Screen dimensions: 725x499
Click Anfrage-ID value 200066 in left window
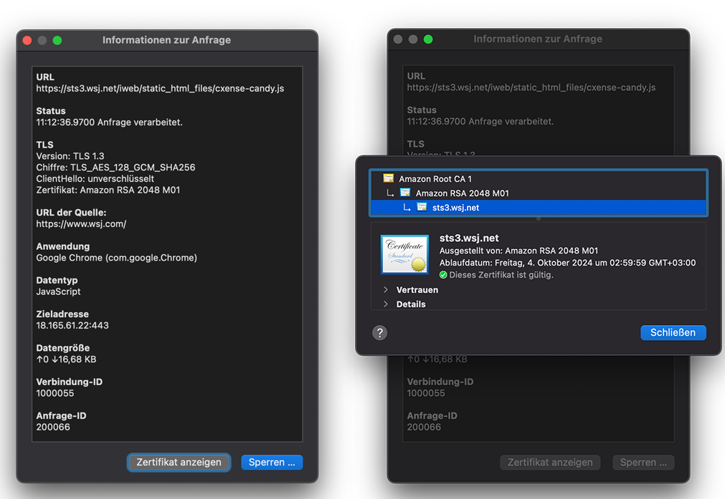pos(53,427)
